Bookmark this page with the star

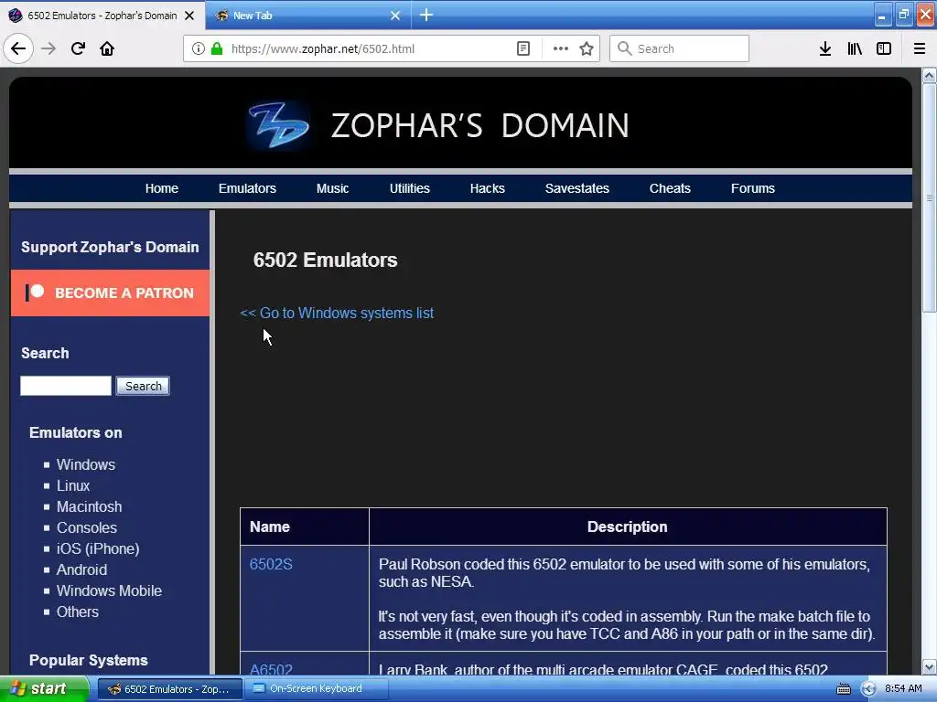(x=587, y=48)
